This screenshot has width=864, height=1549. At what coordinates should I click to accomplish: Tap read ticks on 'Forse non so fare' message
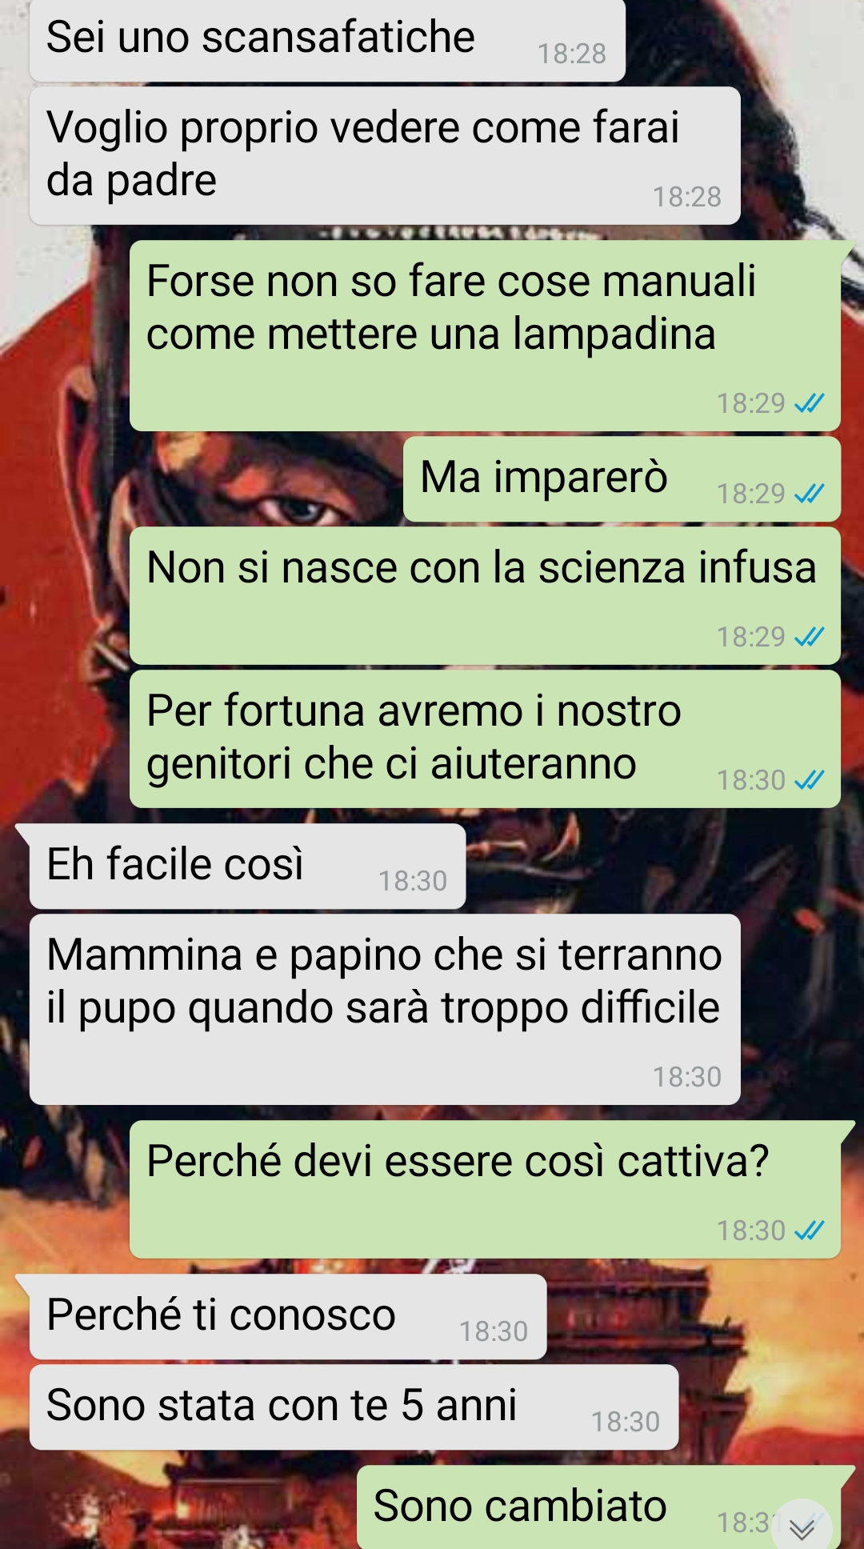tap(809, 403)
